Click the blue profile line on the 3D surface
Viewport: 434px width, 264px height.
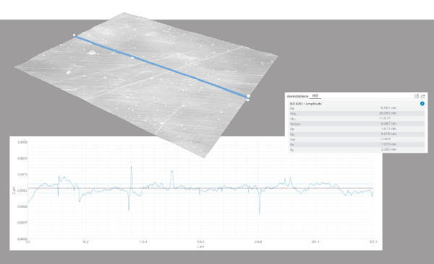(161, 66)
